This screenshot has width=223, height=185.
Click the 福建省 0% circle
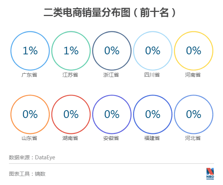point(153,114)
